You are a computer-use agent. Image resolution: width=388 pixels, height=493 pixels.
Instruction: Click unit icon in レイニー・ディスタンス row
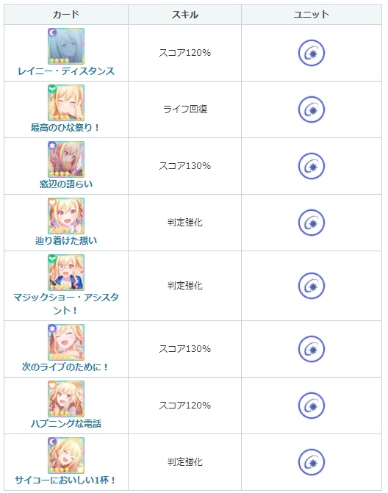coord(312,53)
